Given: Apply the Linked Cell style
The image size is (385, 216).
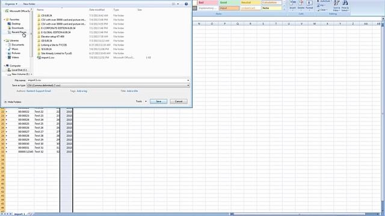Looking at the screenshot, I should 250,8.
